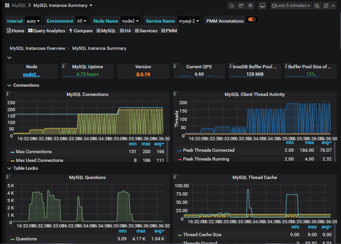The width and height of the screenshot is (341, 244).
Task: Open the MySQL menu in the nav row
Action: [x=106, y=30]
